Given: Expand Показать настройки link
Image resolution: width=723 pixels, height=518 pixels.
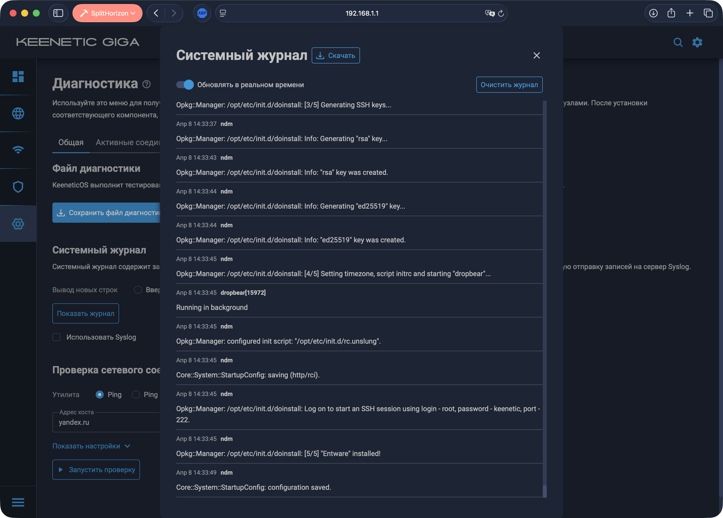Looking at the screenshot, I should (91, 446).
